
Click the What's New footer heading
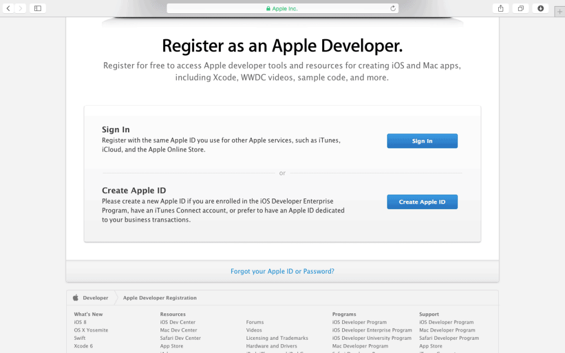[x=88, y=314]
